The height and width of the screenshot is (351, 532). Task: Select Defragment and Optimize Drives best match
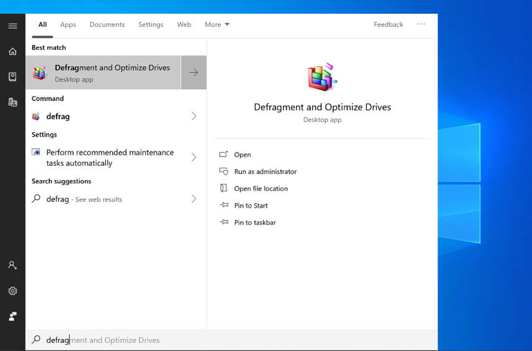pos(103,72)
